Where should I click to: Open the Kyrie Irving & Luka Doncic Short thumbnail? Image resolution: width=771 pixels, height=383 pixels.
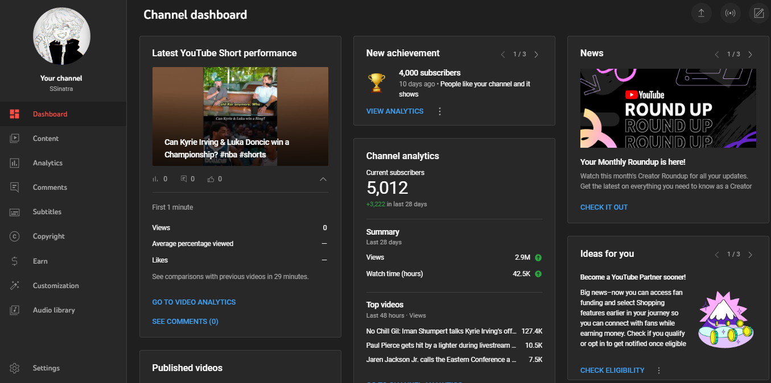tap(240, 116)
